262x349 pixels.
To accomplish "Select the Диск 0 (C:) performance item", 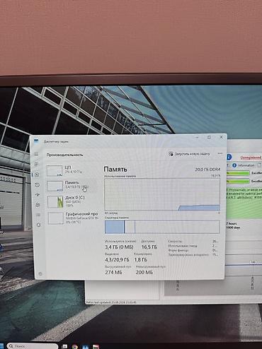I will 72,201.
